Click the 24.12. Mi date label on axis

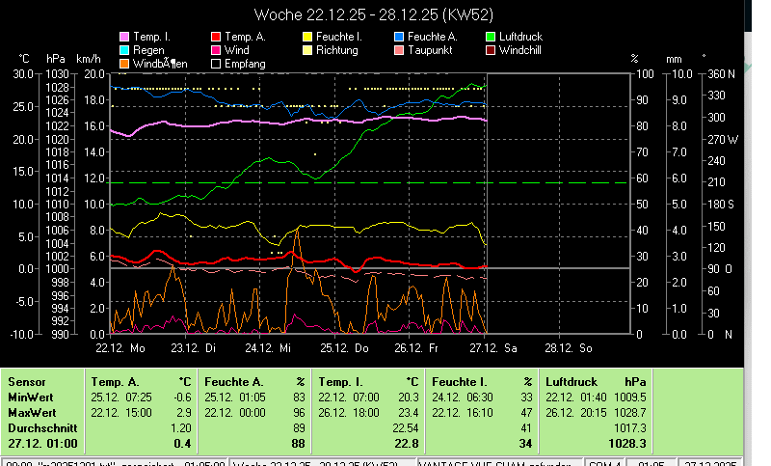click(x=267, y=347)
